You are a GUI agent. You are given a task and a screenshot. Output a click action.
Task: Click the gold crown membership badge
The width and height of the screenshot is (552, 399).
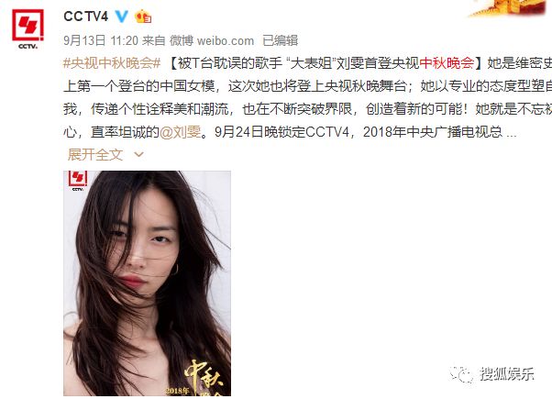142,17
